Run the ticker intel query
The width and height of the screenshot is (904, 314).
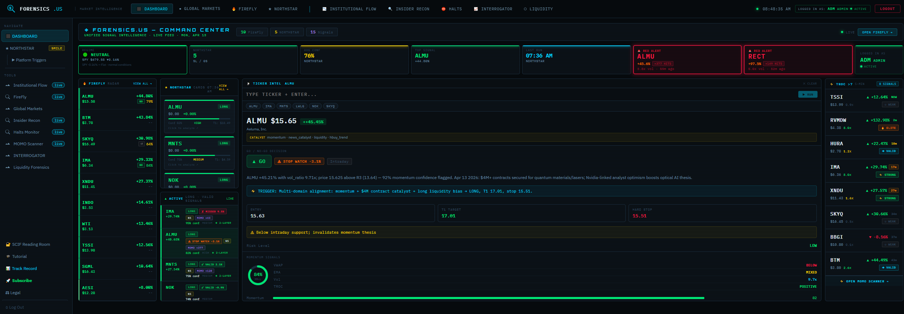[x=808, y=94]
